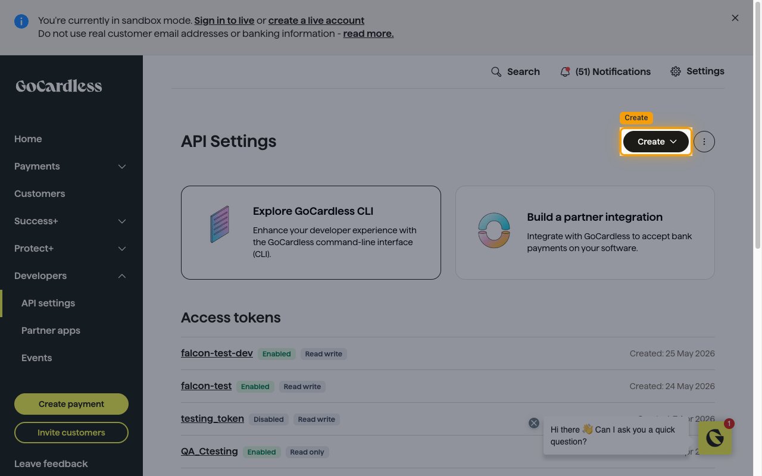Screen dimensions: 762x476
Task: Click the Search text in top bar
Action: click(x=523, y=71)
